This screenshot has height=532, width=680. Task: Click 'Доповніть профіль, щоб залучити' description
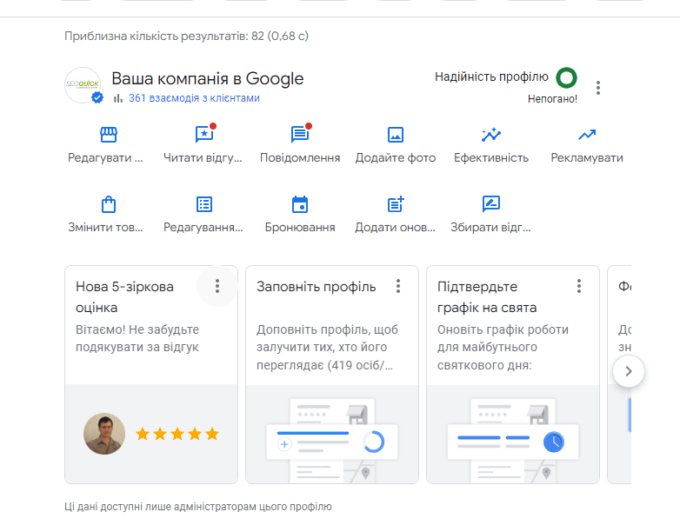[x=327, y=348]
